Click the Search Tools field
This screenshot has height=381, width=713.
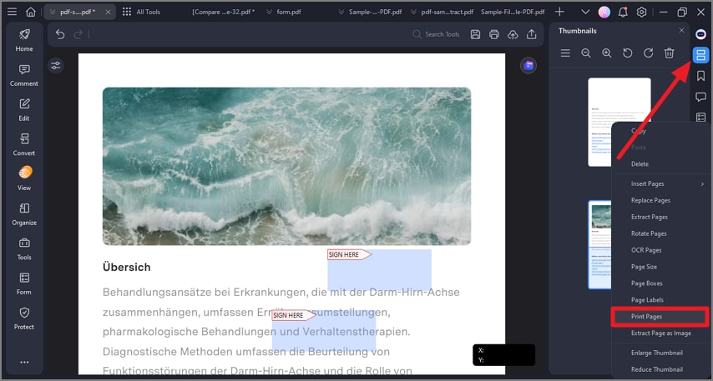pyautogui.click(x=437, y=34)
